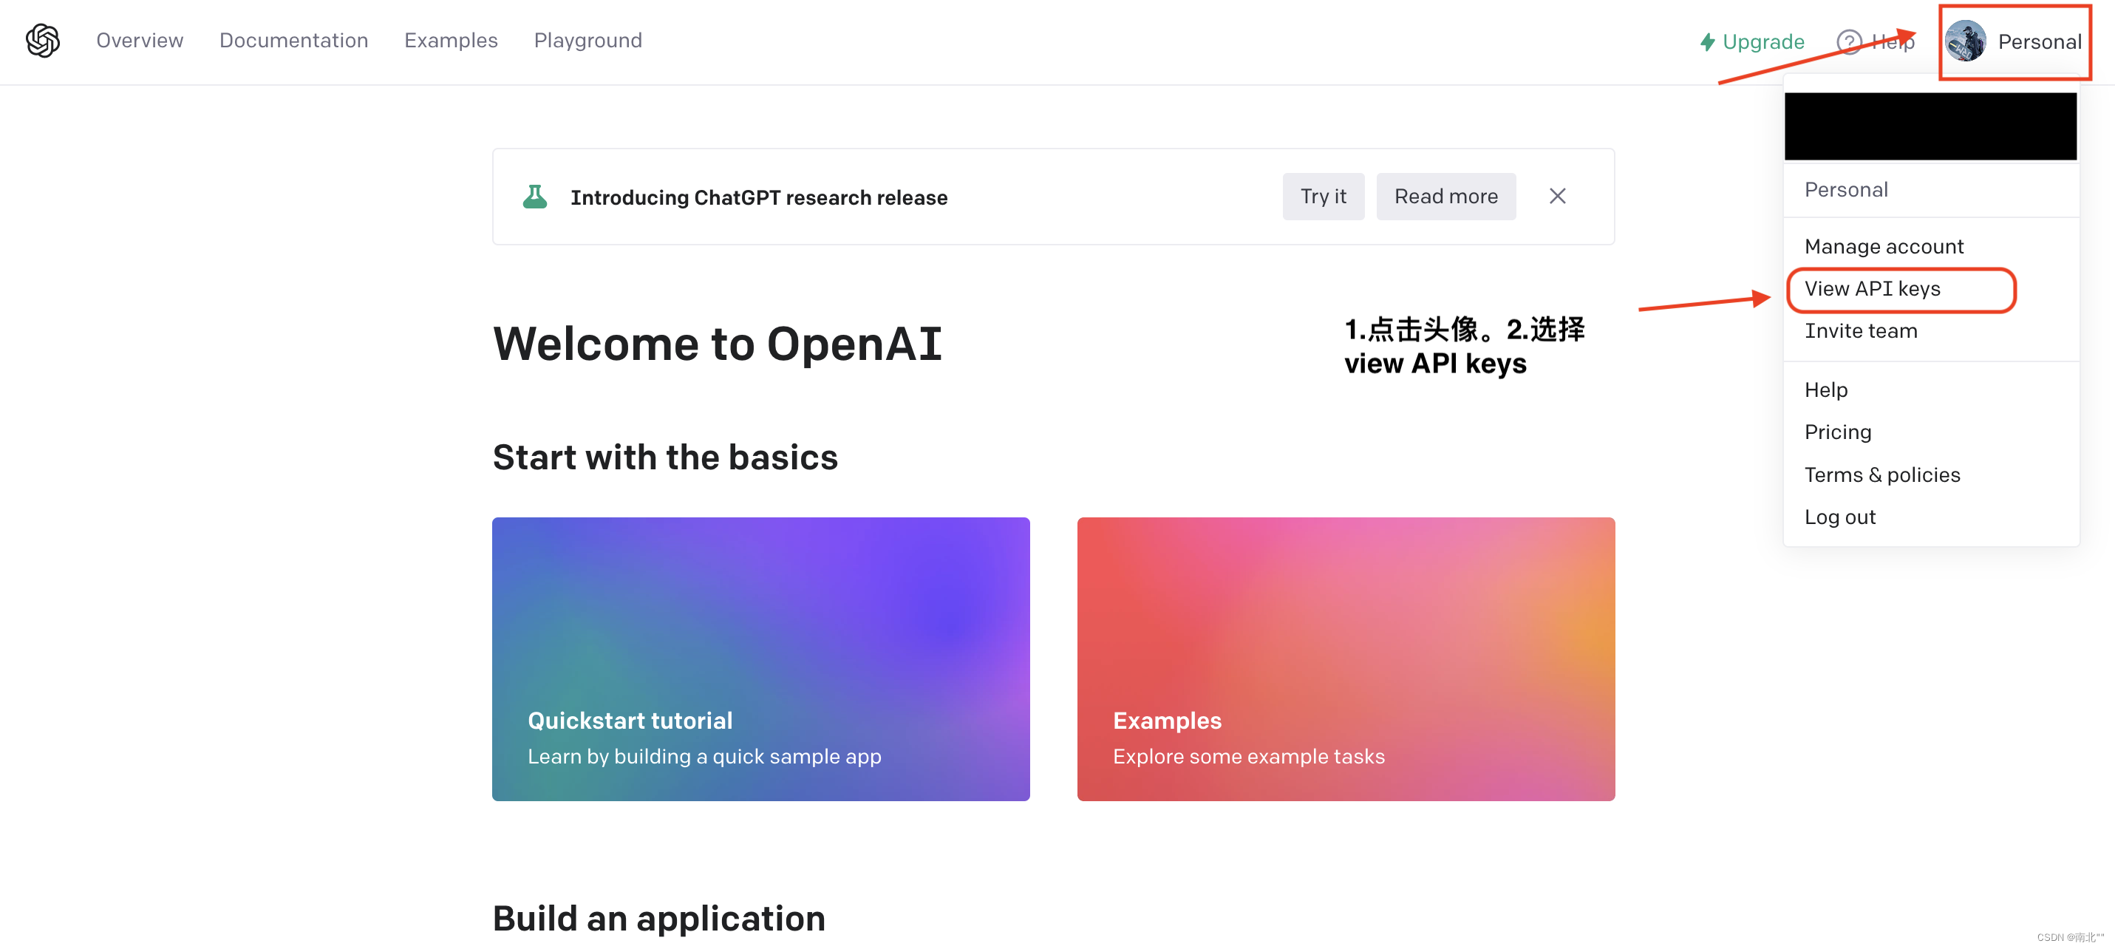Dismiss the ChatGPT release banner

1557,196
